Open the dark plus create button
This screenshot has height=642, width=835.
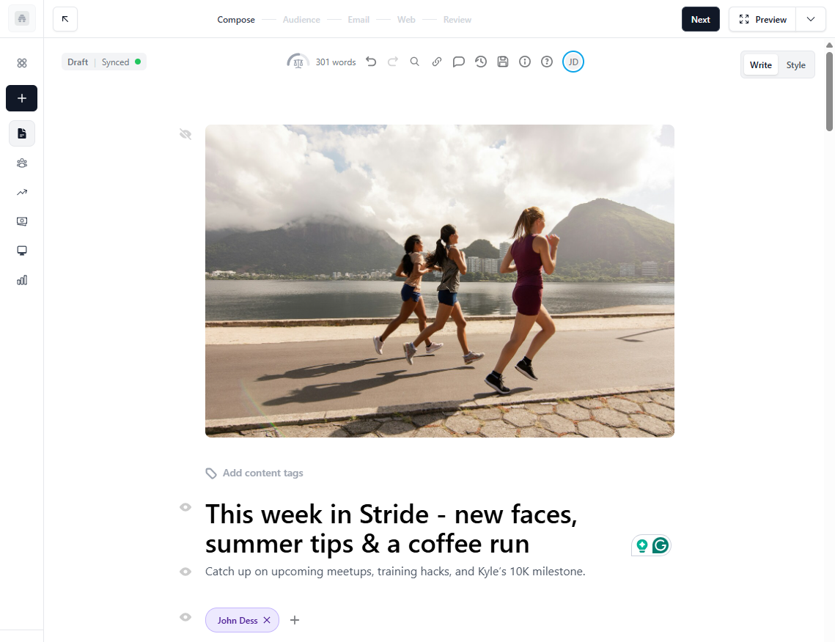click(22, 98)
